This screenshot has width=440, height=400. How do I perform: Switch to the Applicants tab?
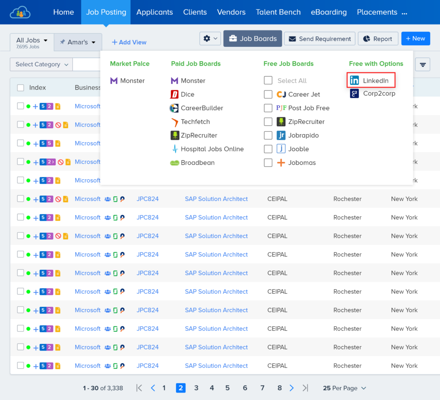(155, 12)
